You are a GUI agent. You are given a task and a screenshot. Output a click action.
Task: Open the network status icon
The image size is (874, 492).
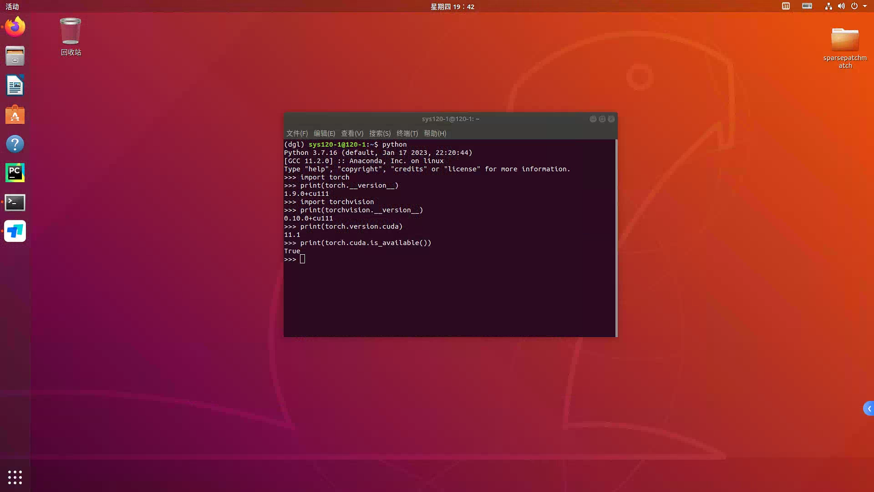click(828, 6)
